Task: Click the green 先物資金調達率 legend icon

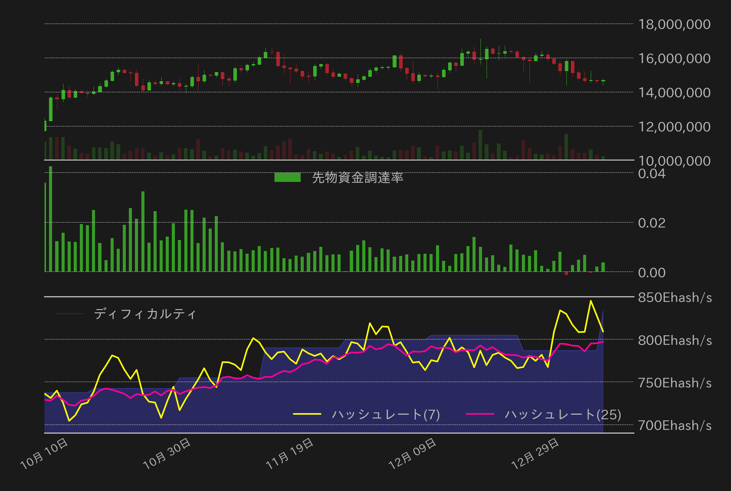Action: point(288,177)
